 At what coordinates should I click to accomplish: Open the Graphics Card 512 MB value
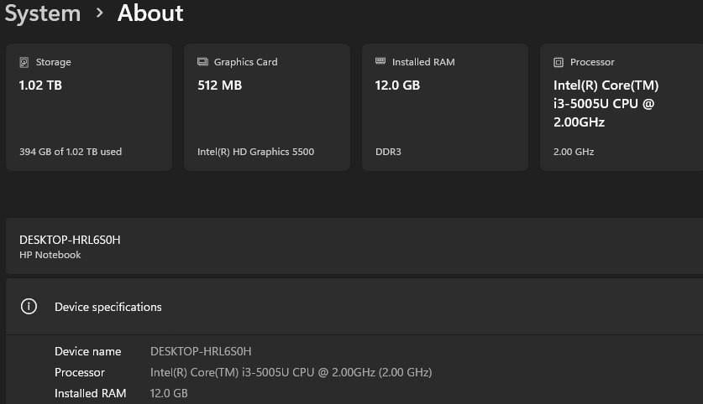coord(218,85)
